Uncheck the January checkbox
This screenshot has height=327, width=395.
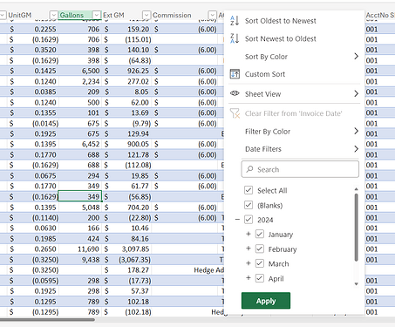260,234
